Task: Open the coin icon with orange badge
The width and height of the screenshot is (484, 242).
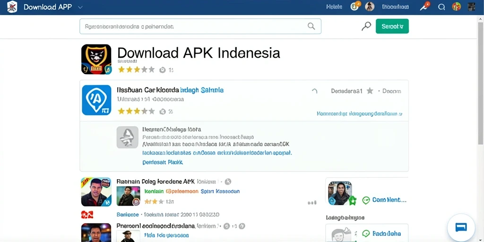Action: pyautogui.click(x=355, y=6)
